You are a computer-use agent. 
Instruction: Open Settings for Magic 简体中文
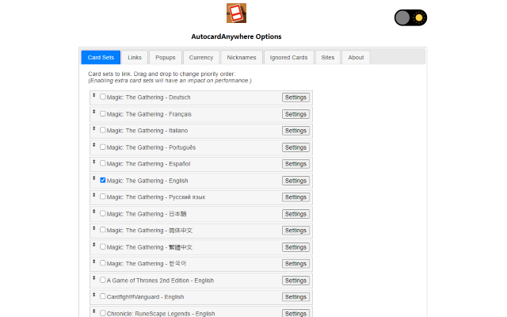click(295, 231)
